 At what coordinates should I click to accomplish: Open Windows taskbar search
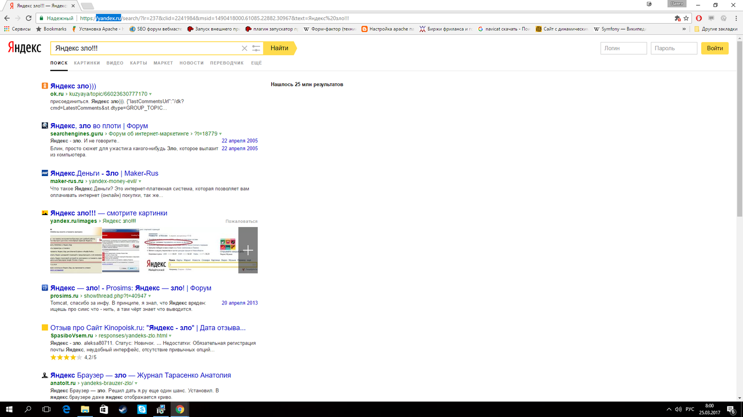click(x=28, y=409)
